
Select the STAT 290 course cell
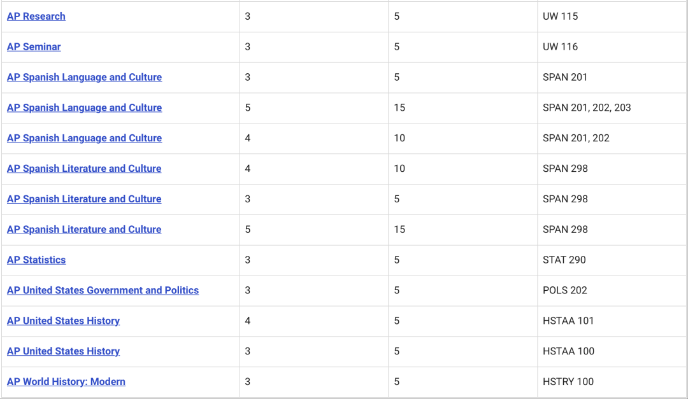tap(564, 260)
